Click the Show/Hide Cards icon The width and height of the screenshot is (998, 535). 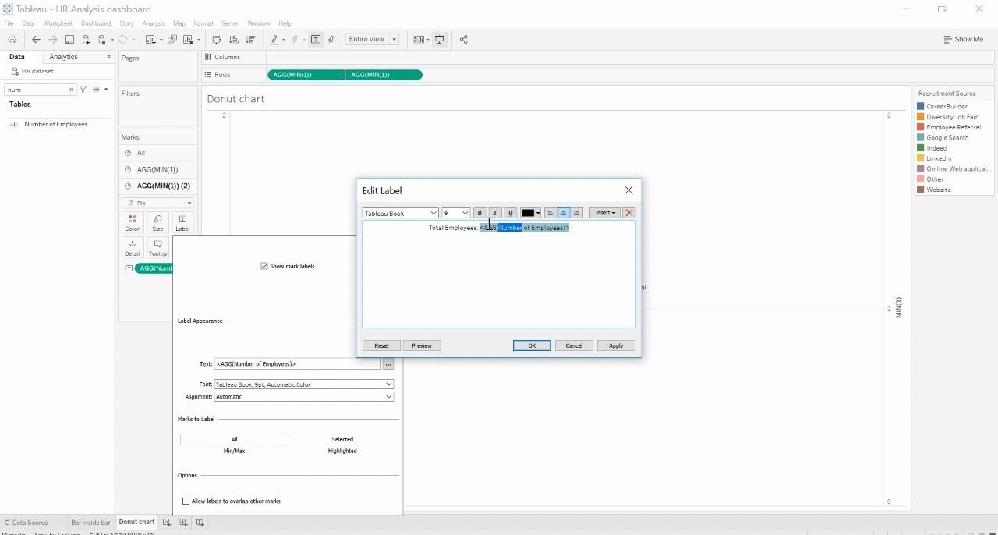tap(419, 39)
